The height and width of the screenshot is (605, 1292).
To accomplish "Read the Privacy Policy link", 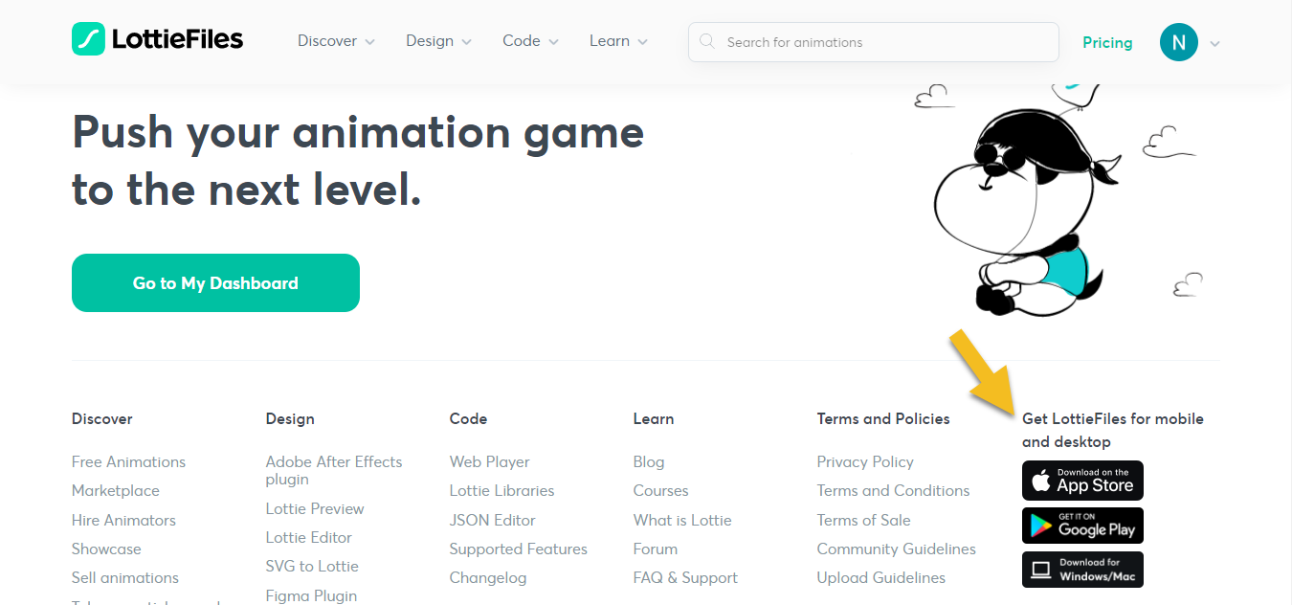I will (865, 461).
